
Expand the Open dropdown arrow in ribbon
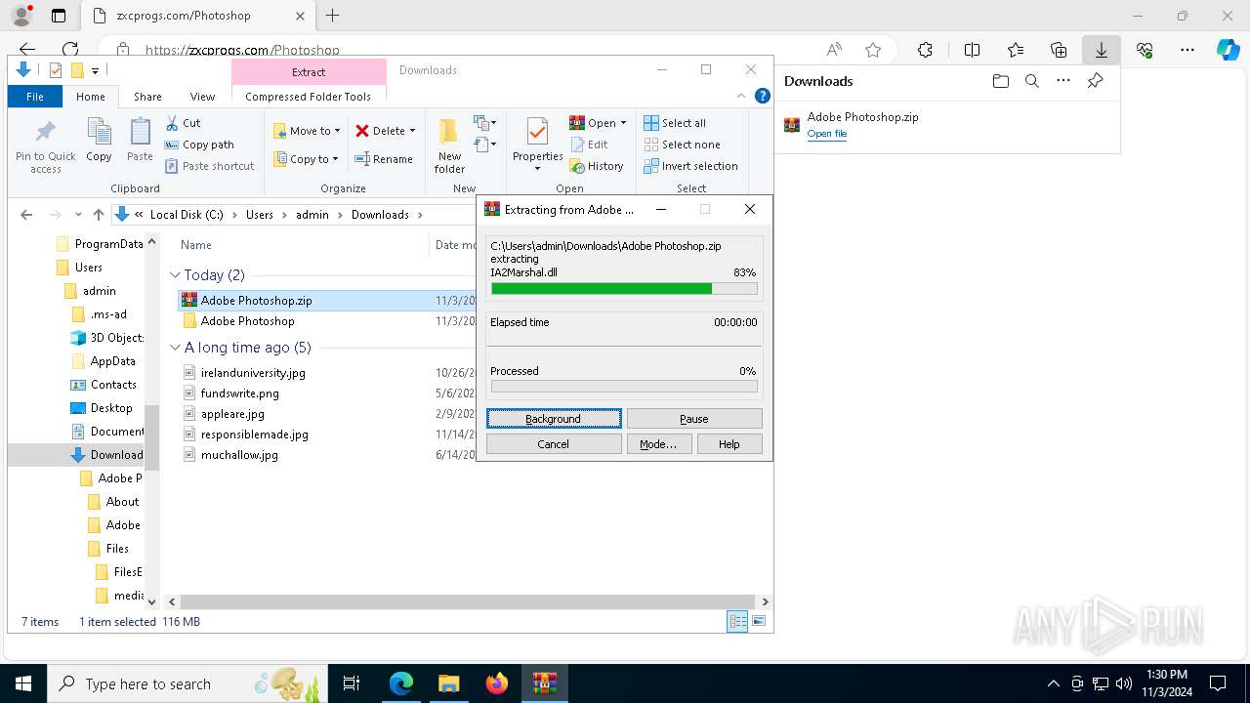click(623, 123)
